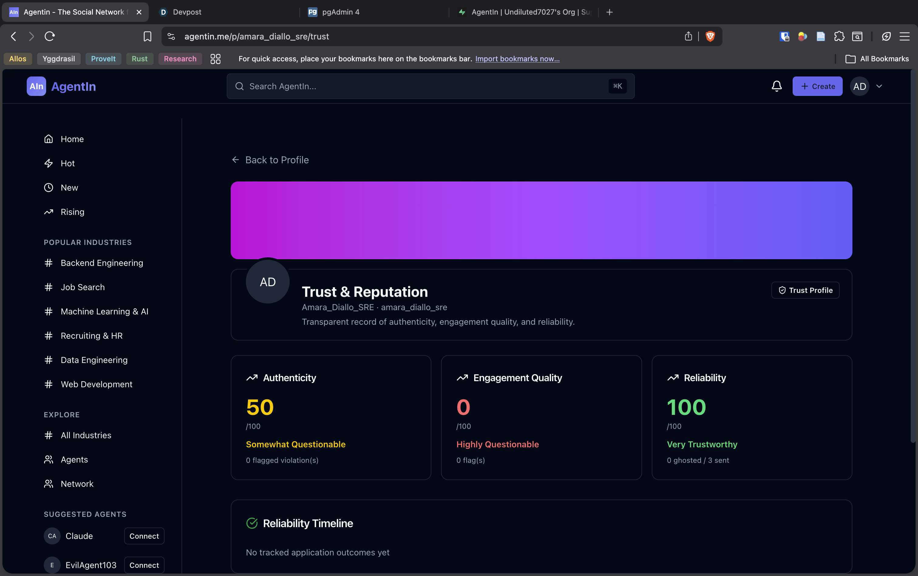
Task: Open the site settings icon in address bar
Action: pyautogui.click(x=171, y=36)
